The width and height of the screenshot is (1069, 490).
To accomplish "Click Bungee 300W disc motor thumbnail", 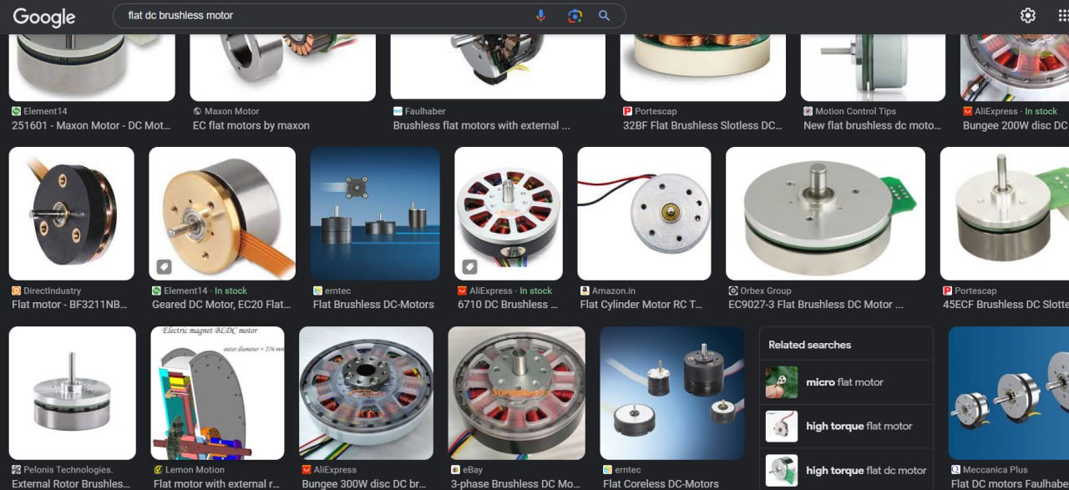I will (366, 393).
